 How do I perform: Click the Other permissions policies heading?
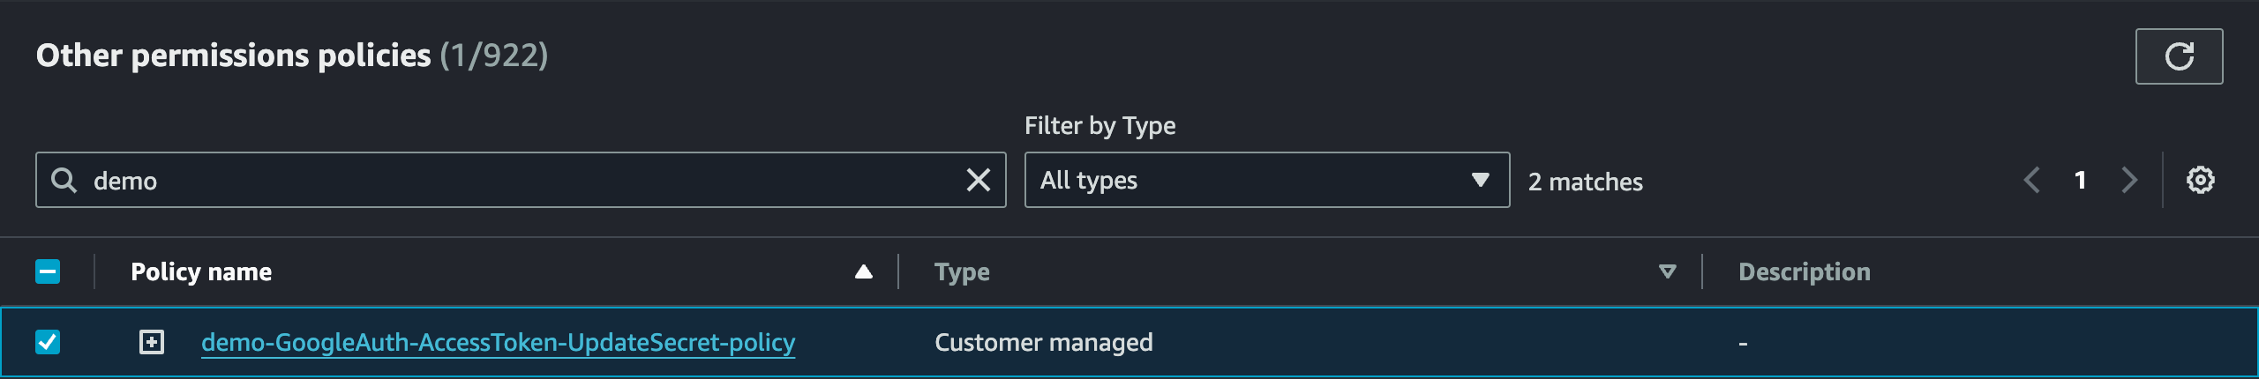pos(292,56)
